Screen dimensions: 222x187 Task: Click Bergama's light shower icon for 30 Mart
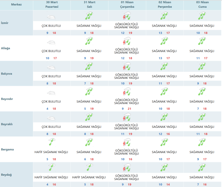(x=51, y=143)
